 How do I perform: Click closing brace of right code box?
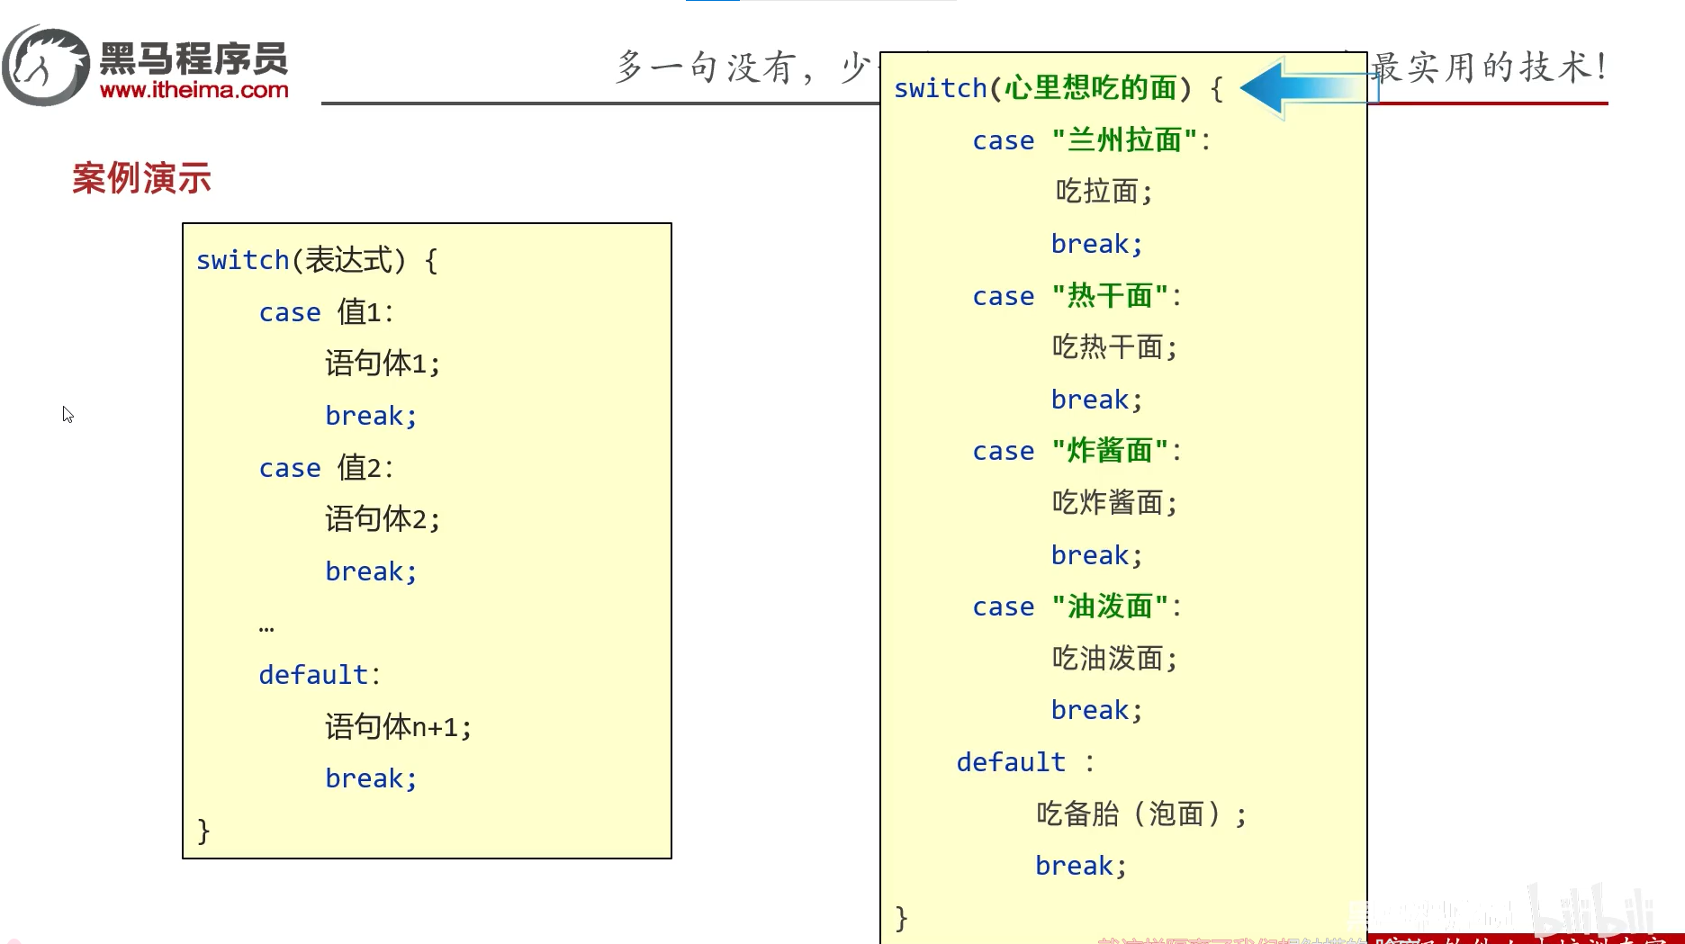click(901, 918)
